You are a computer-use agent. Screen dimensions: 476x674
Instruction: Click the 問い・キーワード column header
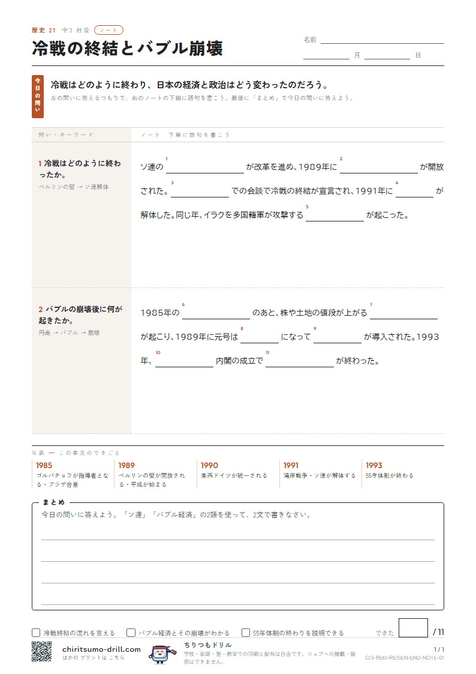click(x=66, y=135)
